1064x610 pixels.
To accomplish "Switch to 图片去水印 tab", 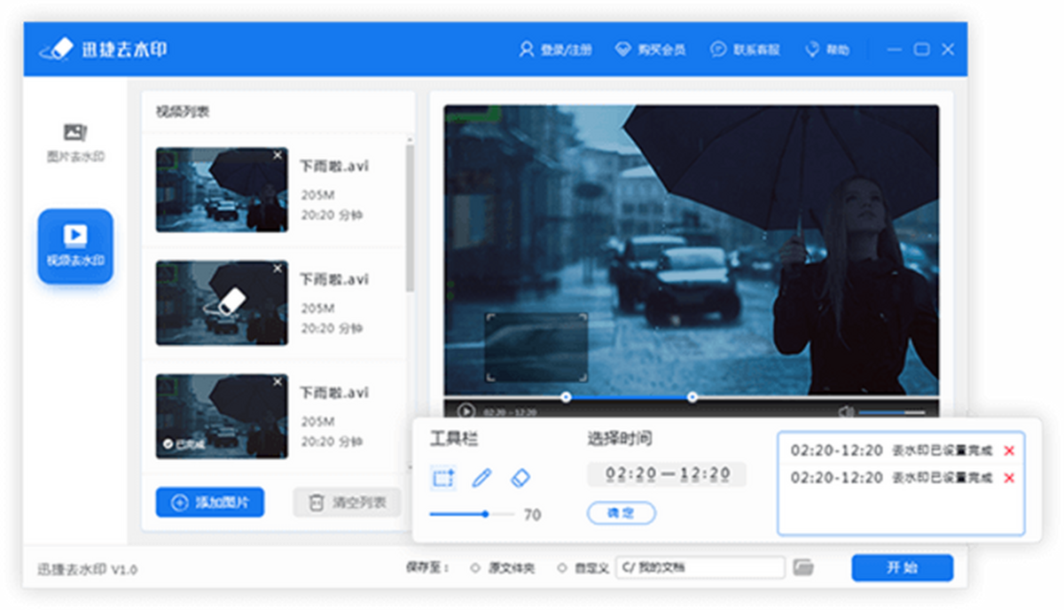I will click(75, 142).
